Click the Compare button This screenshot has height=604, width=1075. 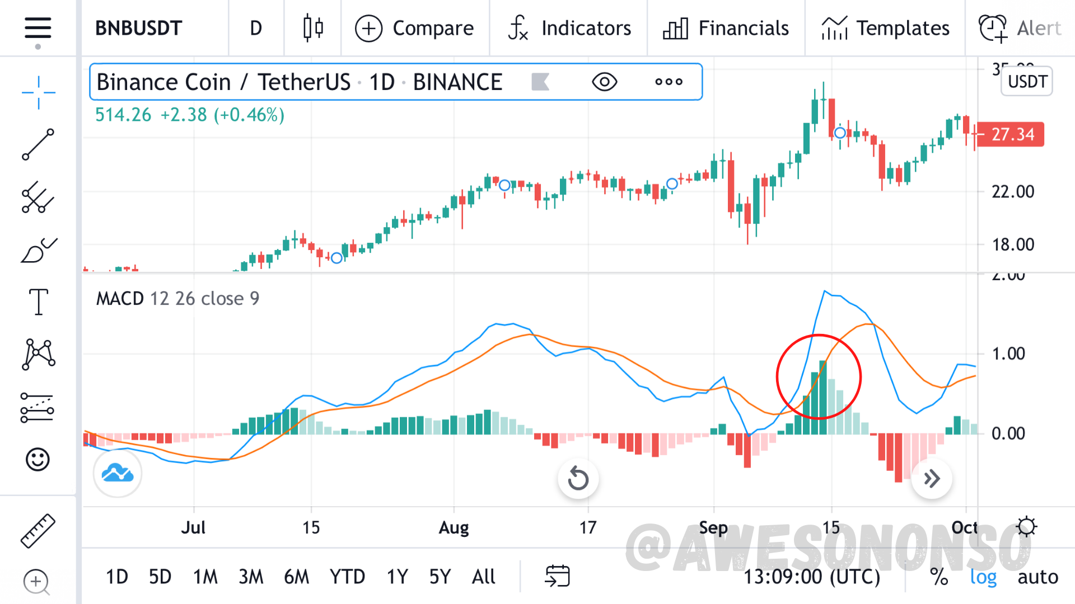[415, 28]
